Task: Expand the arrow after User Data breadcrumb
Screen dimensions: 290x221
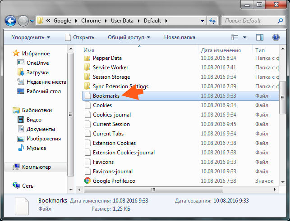Action: coord(139,21)
